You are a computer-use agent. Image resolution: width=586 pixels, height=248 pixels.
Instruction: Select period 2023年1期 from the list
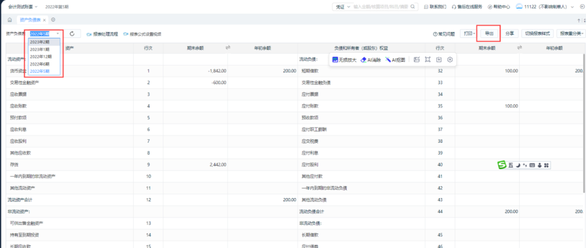(44, 49)
